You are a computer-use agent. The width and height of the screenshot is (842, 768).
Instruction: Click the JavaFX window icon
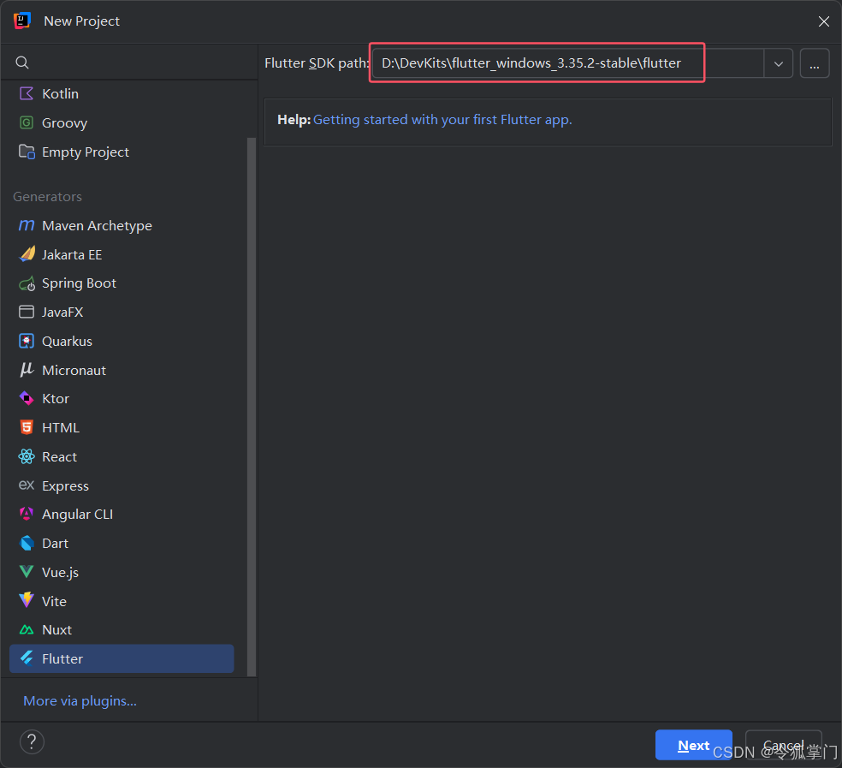[27, 312]
